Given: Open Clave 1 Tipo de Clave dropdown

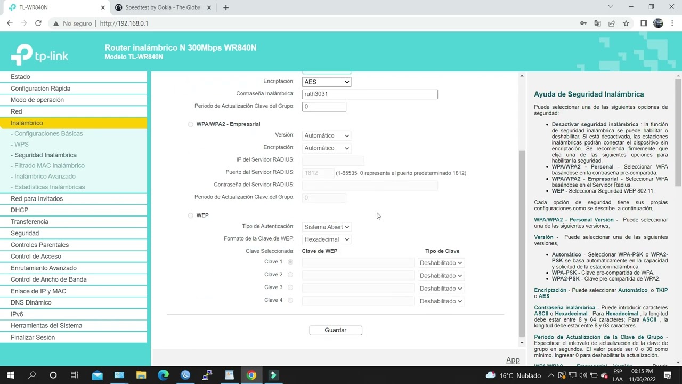Looking at the screenshot, I should tap(441, 263).
